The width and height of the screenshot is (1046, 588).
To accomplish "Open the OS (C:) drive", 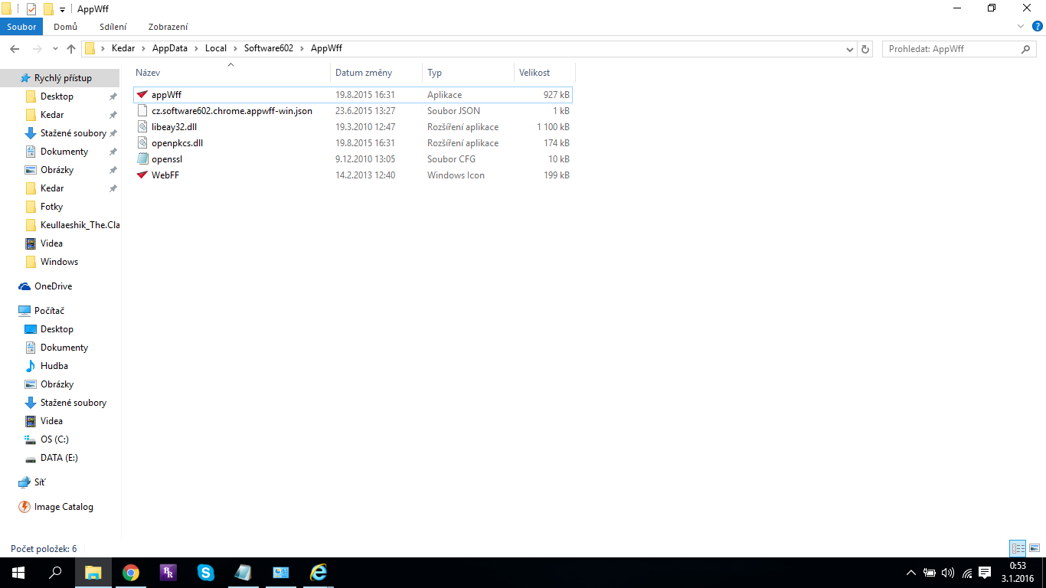I will 54,439.
